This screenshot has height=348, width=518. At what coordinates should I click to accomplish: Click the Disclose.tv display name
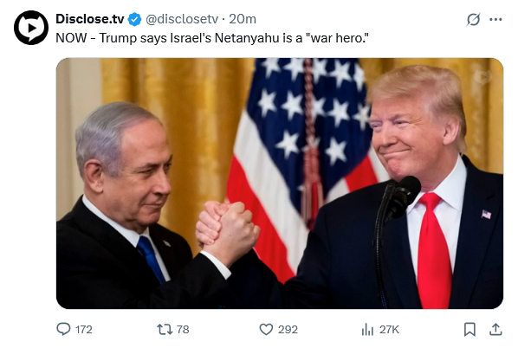90,19
